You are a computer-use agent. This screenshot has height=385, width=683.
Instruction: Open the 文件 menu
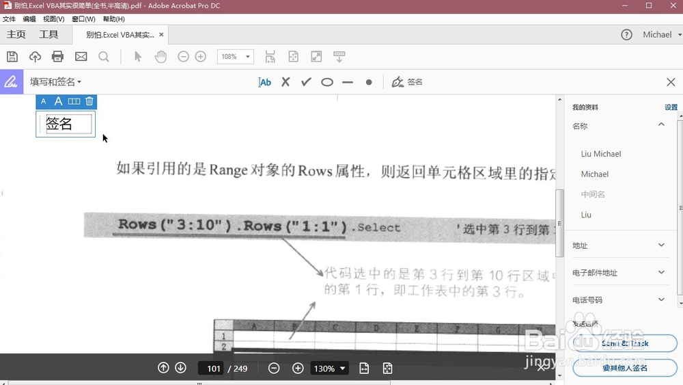(9, 19)
